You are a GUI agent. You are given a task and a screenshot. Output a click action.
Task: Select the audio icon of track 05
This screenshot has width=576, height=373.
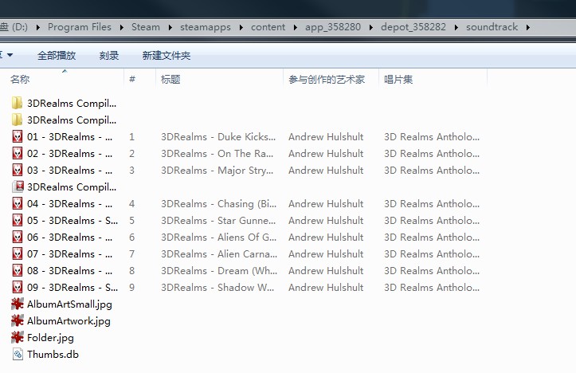pyautogui.click(x=18, y=220)
